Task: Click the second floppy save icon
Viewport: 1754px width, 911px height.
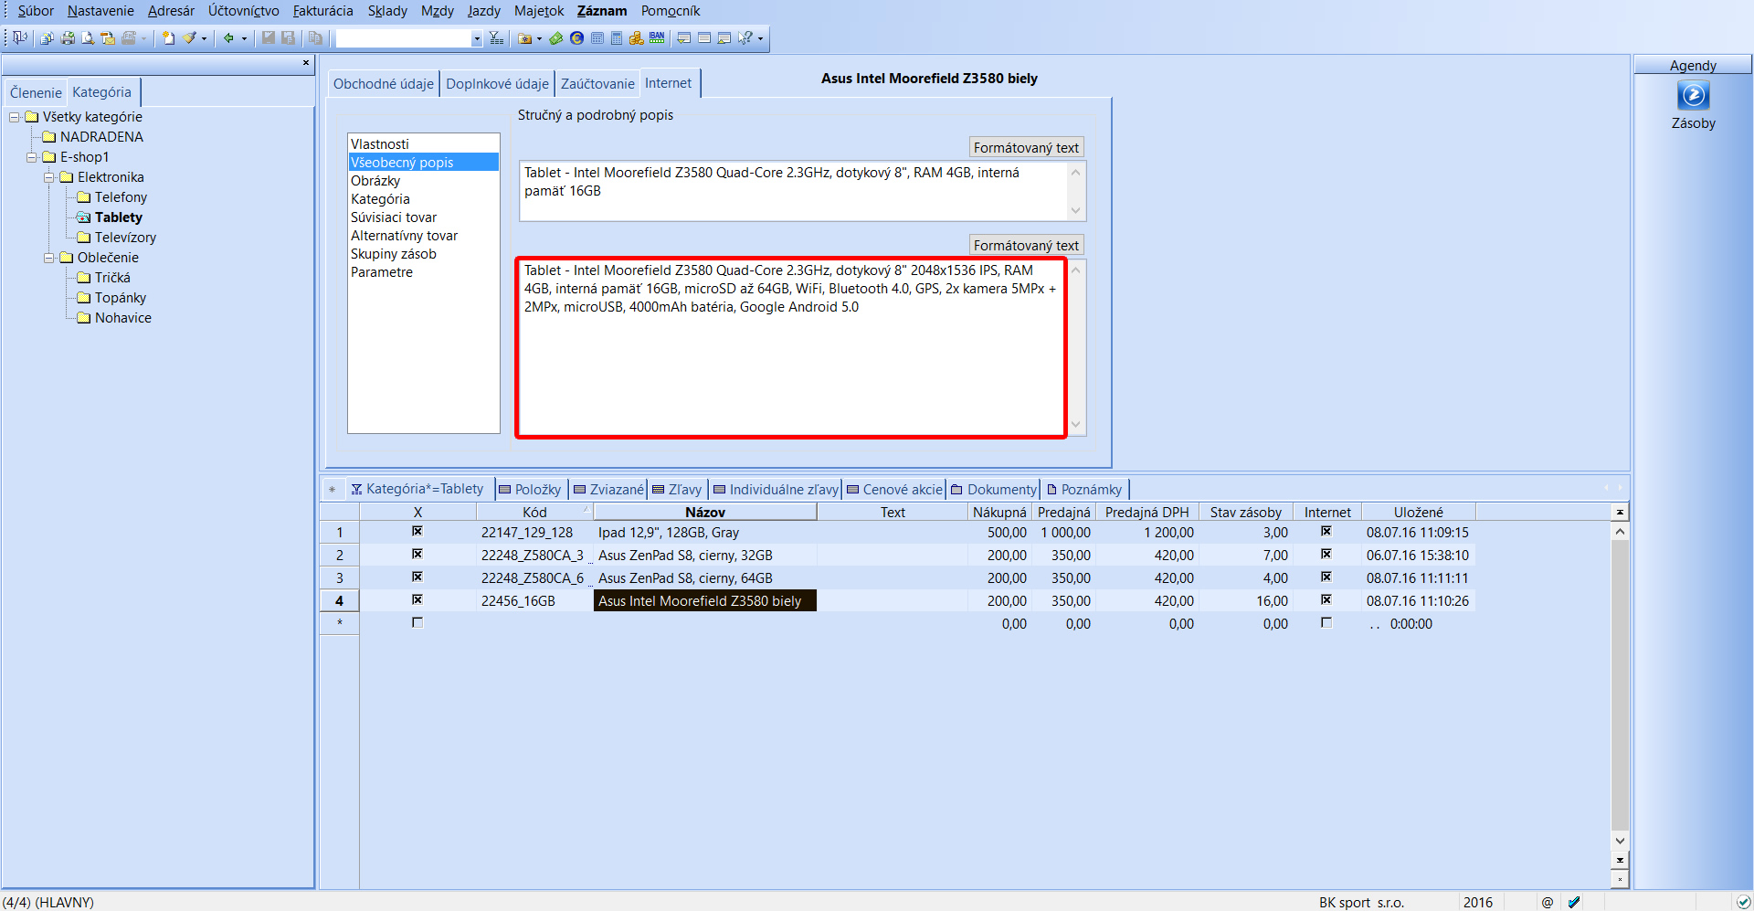Action: click(x=288, y=37)
